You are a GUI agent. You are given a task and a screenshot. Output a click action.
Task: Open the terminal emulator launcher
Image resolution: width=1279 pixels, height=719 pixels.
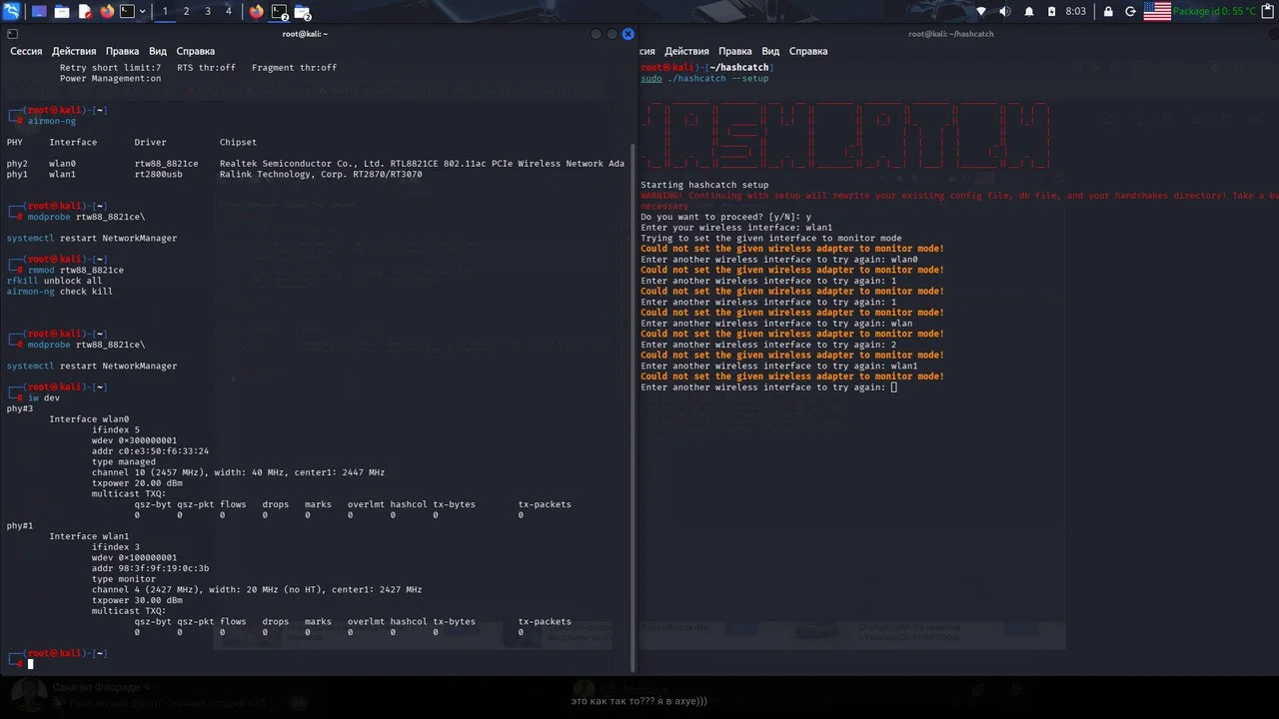(x=127, y=11)
